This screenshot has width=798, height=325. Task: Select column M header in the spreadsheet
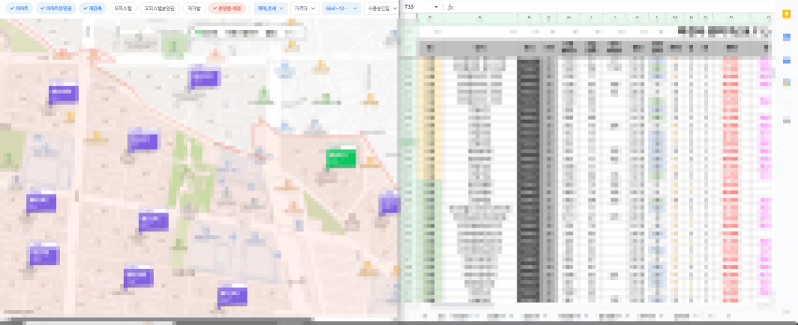click(x=675, y=19)
